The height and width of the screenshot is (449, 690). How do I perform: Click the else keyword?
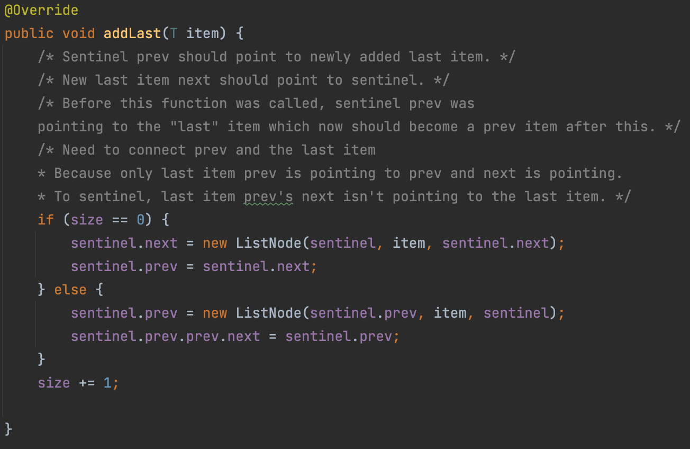[70, 290]
